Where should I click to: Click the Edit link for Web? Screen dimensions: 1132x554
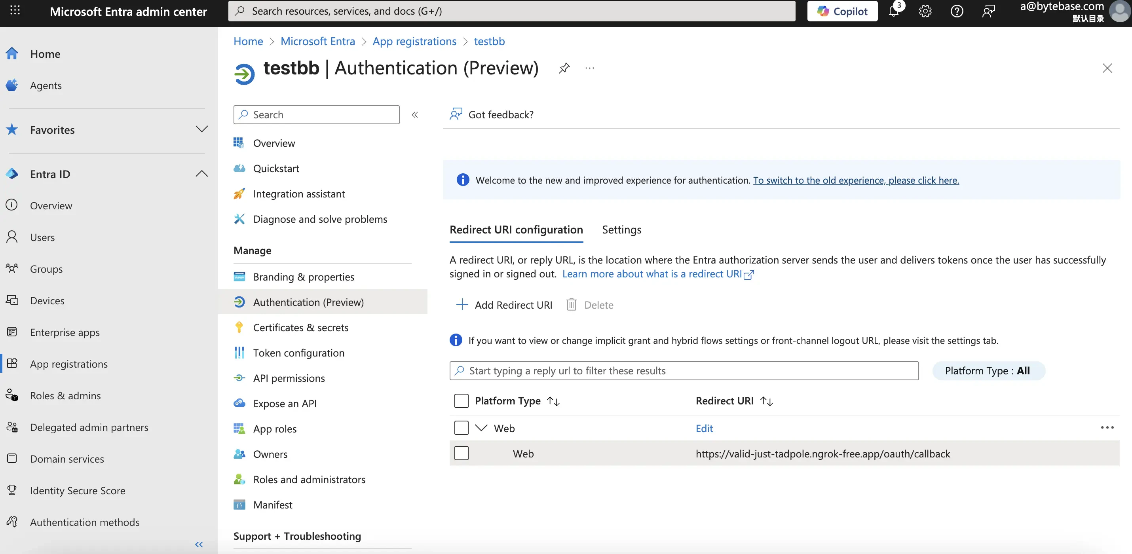coord(704,428)
